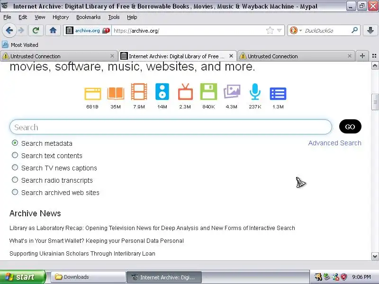
Task: Select the Search metadata radio button
Action: (15, 143)
